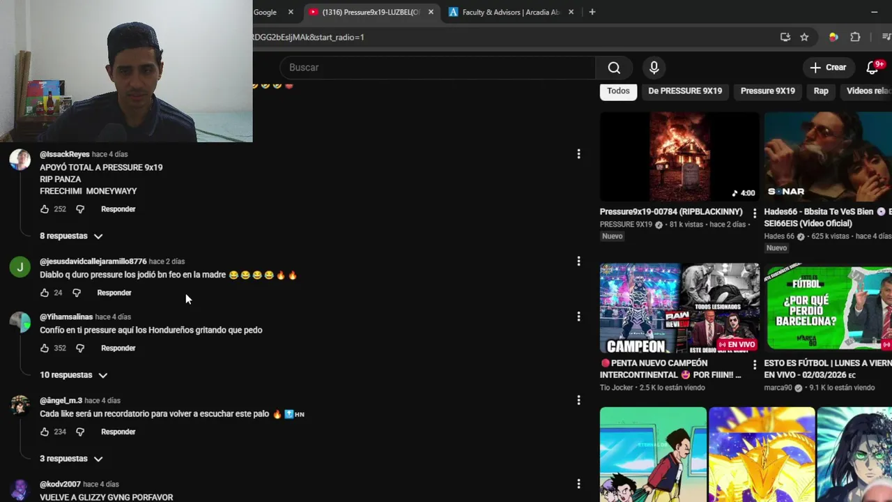Click the text "hace 2 días" timestamp
Image resolution: width=892 pixels, height=502 pixels.
[x=167, y=261]
